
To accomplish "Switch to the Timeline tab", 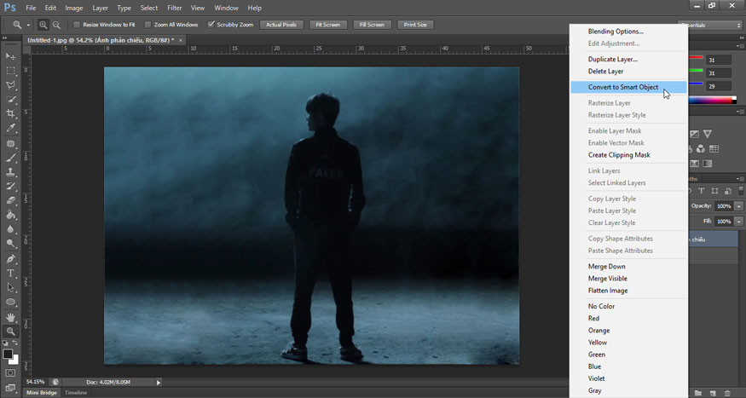I will click(x=76, y=393).
